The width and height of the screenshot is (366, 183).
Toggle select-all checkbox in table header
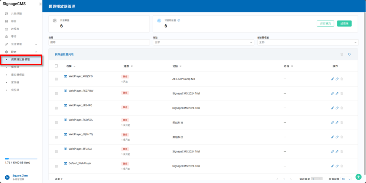click(x=56, y=66)
